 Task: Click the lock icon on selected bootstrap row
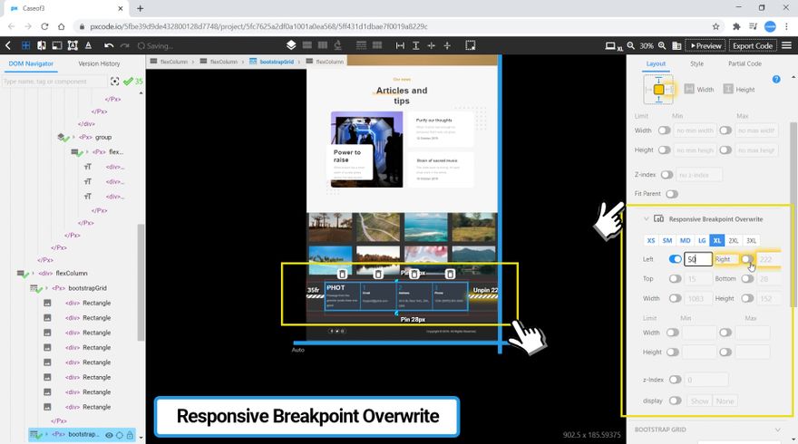point(130,436)
